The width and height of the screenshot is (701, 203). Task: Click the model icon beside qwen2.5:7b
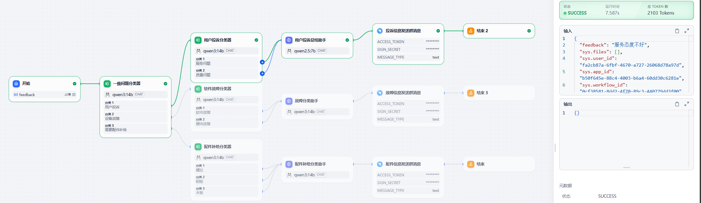click(x=289, y=51)
